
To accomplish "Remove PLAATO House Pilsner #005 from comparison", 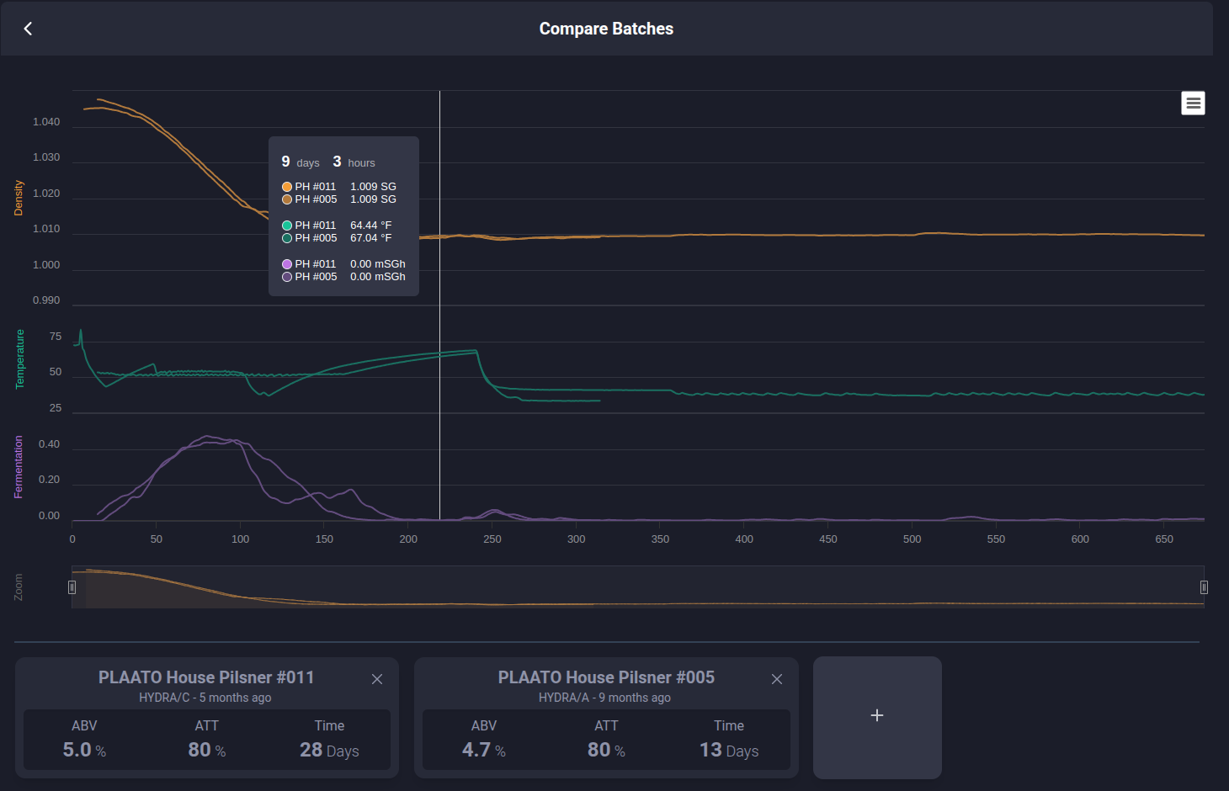I will pyautogui.click(x=777, y=679).
